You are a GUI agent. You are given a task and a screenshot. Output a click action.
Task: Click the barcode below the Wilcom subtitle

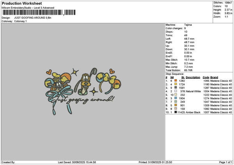39,12
